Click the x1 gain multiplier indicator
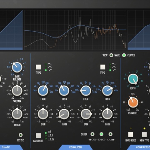Image resolution: width=150 pixels, height=150 pixels. click(46, 132)
